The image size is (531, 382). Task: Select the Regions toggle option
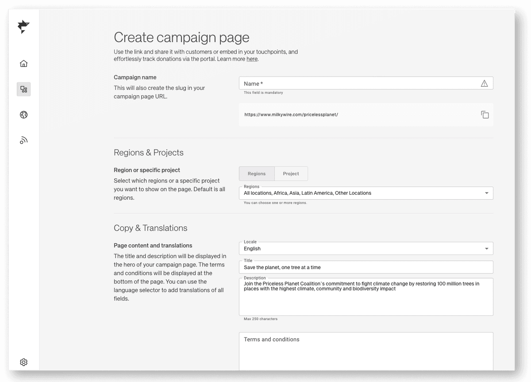tap(257, 174)
